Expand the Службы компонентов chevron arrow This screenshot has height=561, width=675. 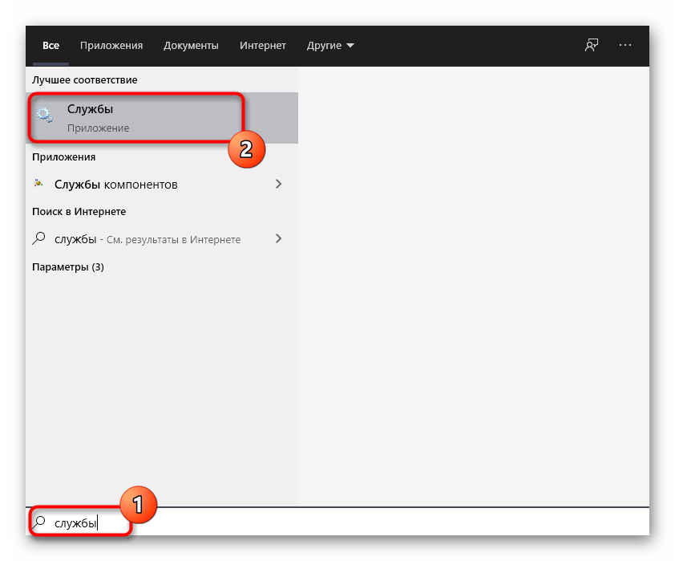[x=278, y=184]
